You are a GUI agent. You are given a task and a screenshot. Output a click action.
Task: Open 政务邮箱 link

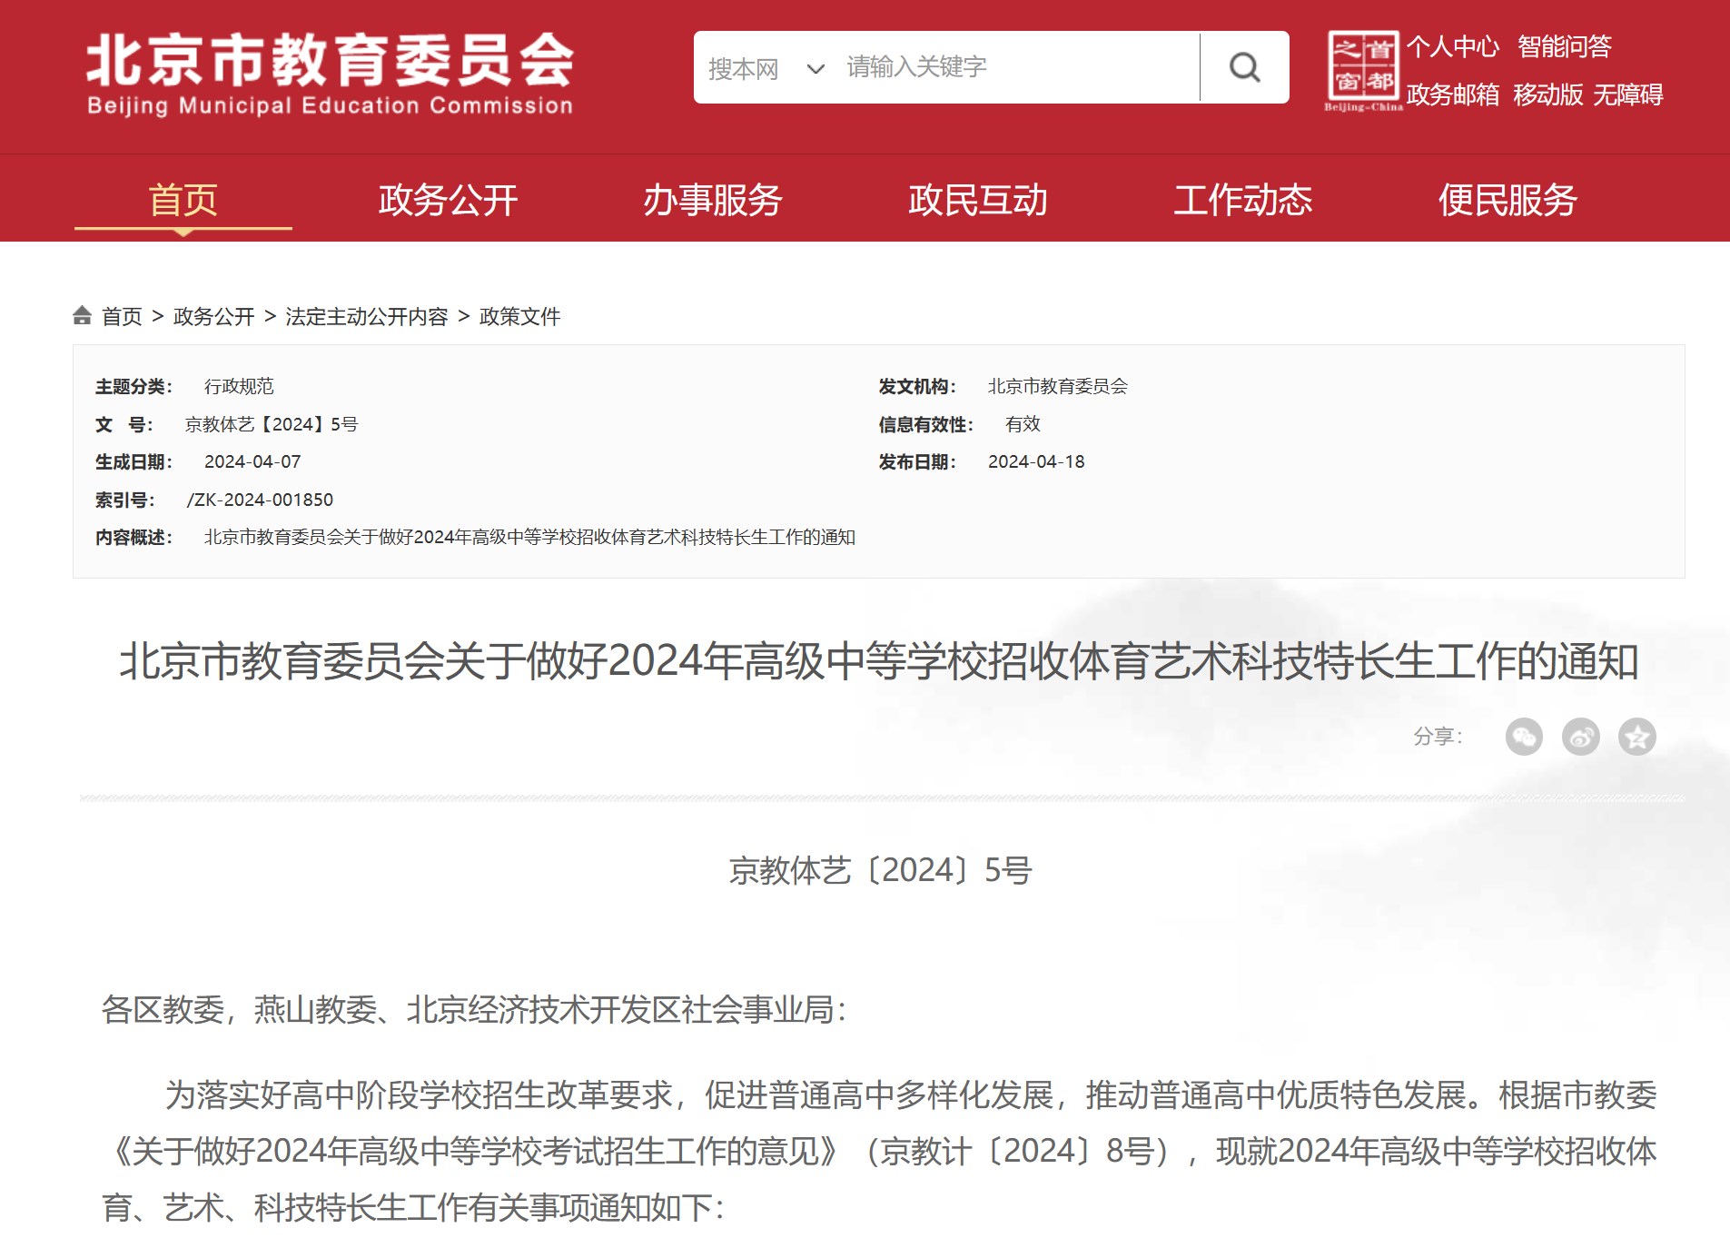tap(1452, 94)
